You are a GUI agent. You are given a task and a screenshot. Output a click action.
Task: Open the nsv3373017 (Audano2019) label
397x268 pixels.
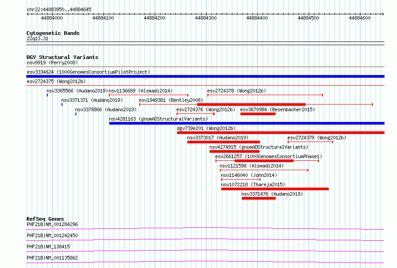pos(218,138)
